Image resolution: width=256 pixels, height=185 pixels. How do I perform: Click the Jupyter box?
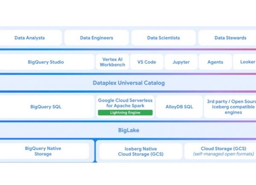(181, 62)
